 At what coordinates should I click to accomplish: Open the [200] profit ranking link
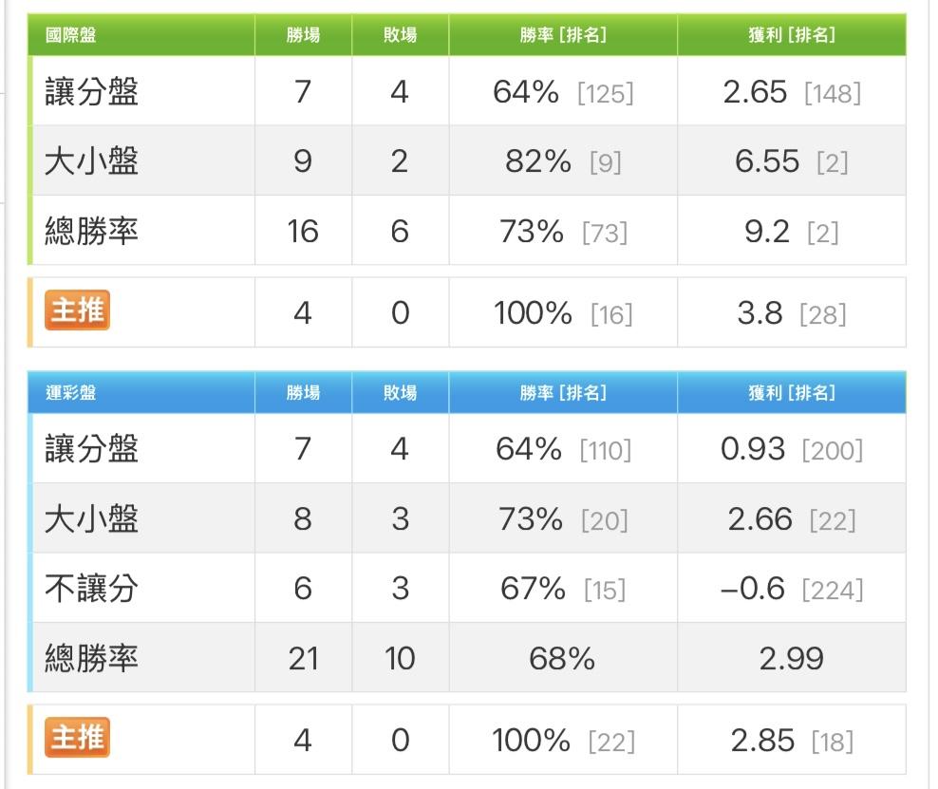(833, 450)
